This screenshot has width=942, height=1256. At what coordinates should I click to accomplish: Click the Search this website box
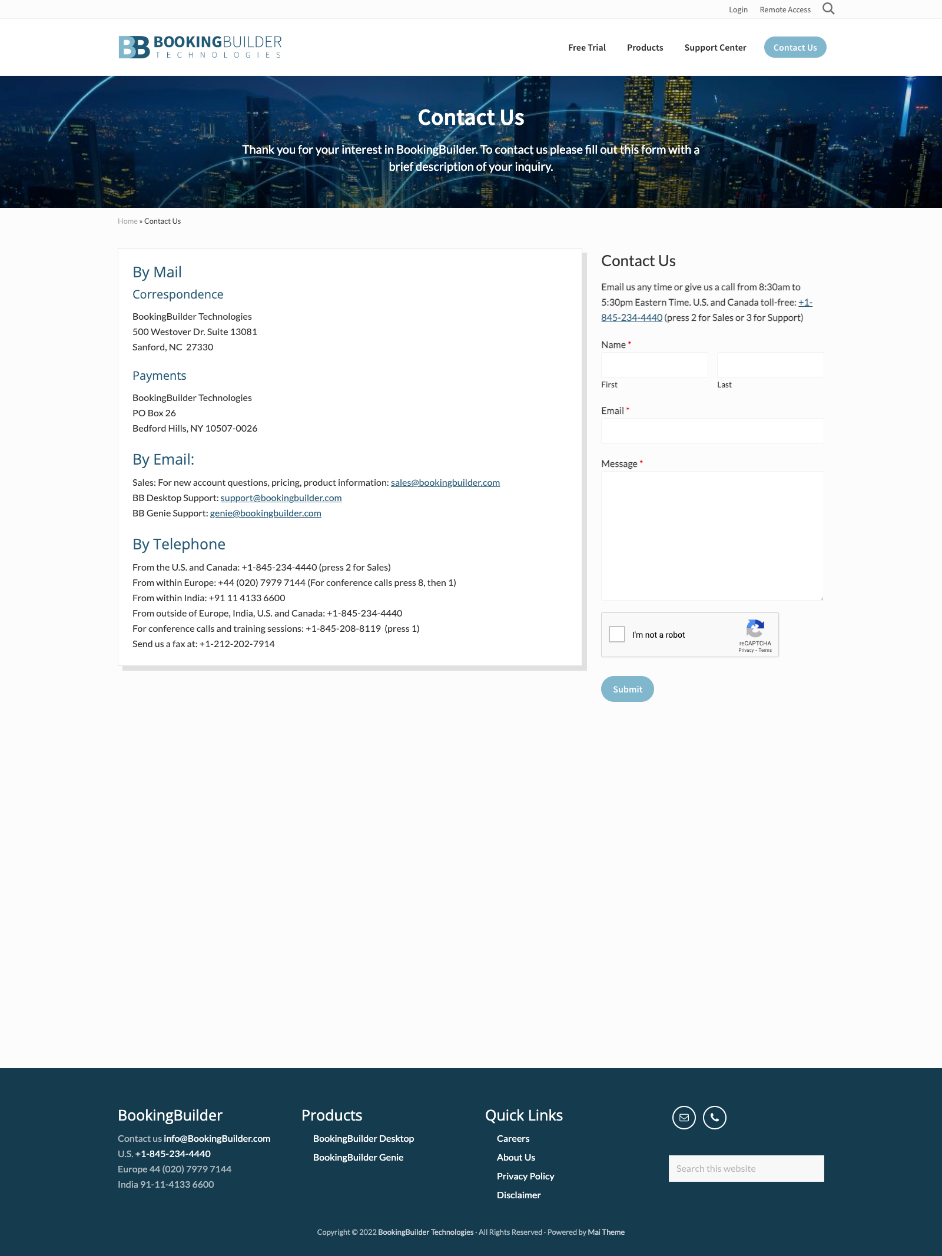747,1168
